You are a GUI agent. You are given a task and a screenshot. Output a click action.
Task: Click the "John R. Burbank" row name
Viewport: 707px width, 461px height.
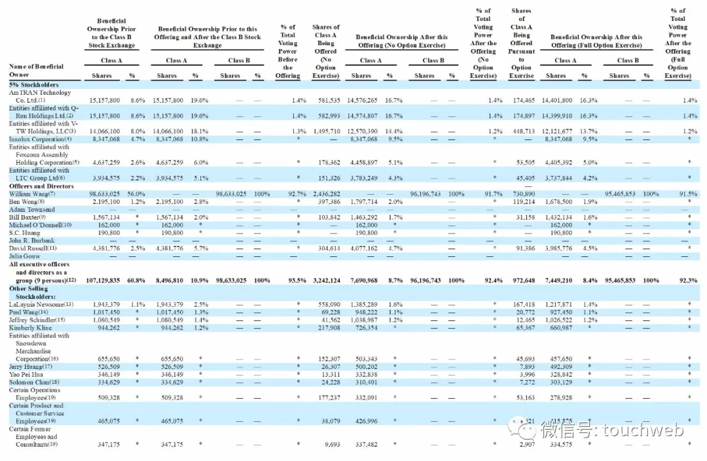coord(31,241)
